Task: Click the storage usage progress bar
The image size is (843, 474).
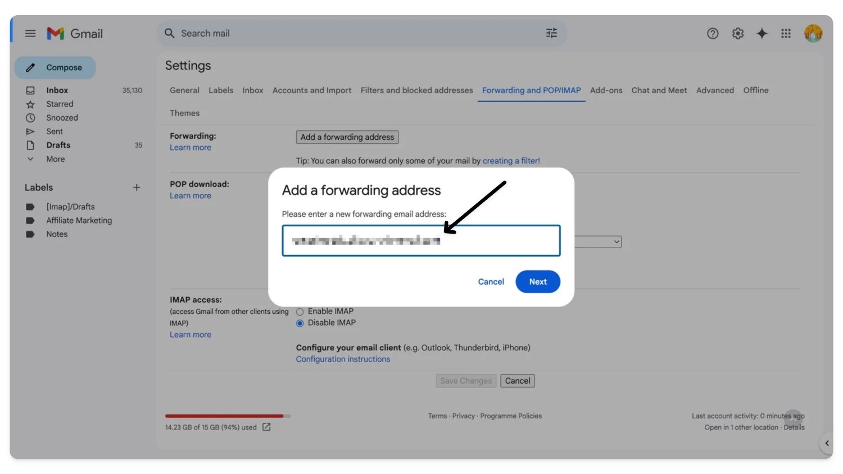Action: [x=228, y=416]
